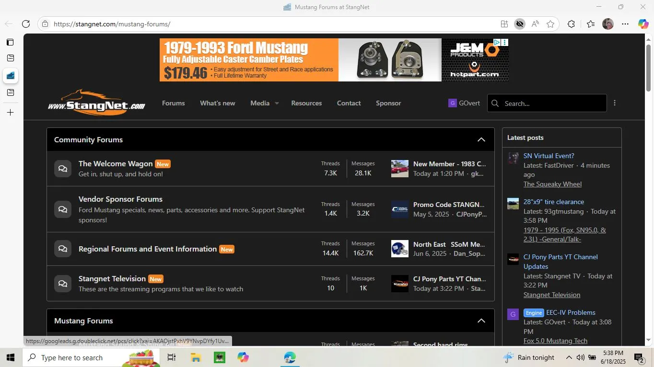Click the Caster Camber Plates ad banner
The height and width of the screenshot is (367, 654).
pyautogui.click(x=334, y=60)
